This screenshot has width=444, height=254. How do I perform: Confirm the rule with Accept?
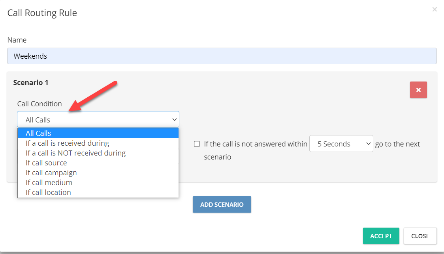point(381,236)
